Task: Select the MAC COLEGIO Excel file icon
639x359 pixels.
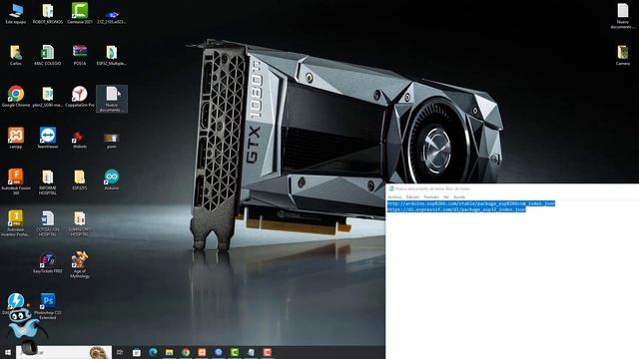Action: click(48, 55)
